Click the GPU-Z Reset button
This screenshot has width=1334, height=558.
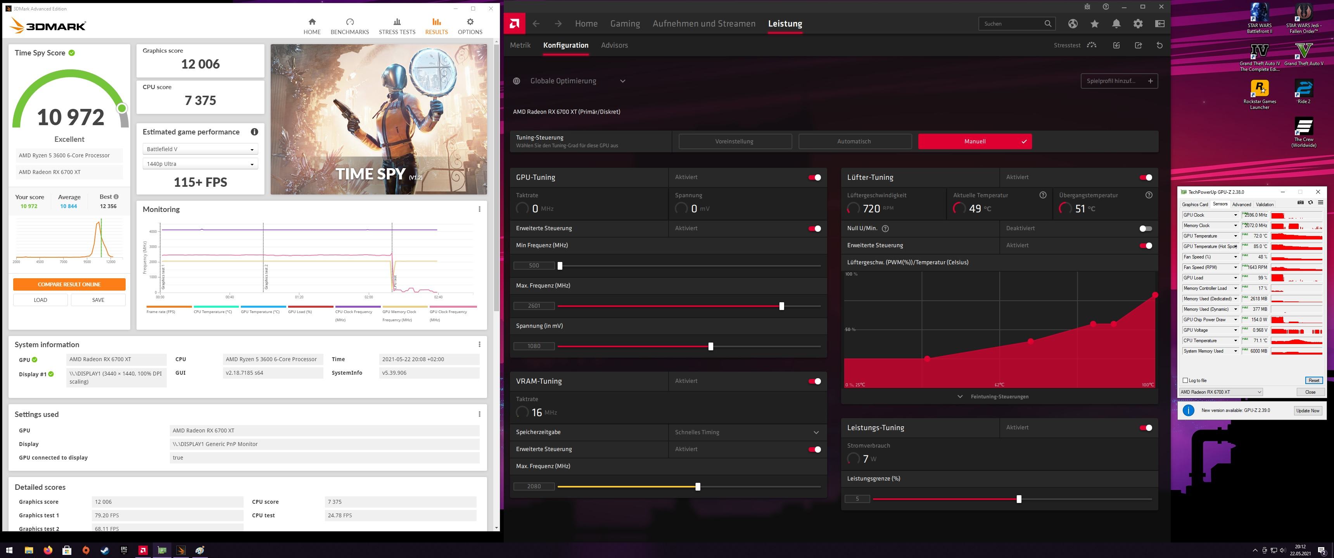(x=1313, y=381)
